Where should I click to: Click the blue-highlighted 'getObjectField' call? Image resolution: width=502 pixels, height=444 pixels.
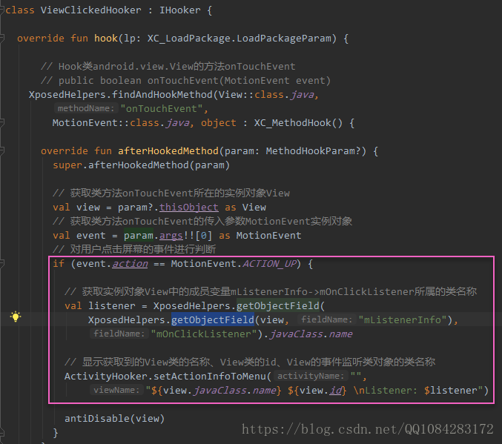pyautogui.click(x=213, y=319)
